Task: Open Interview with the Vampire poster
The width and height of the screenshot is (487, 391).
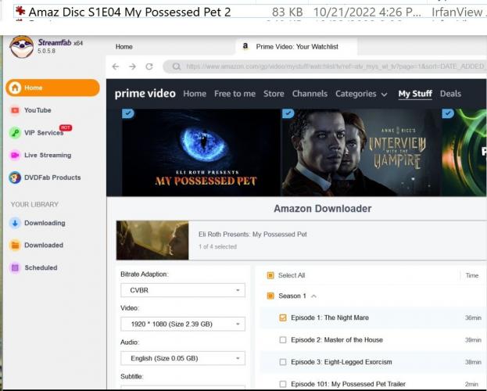Action: point(361,152)
